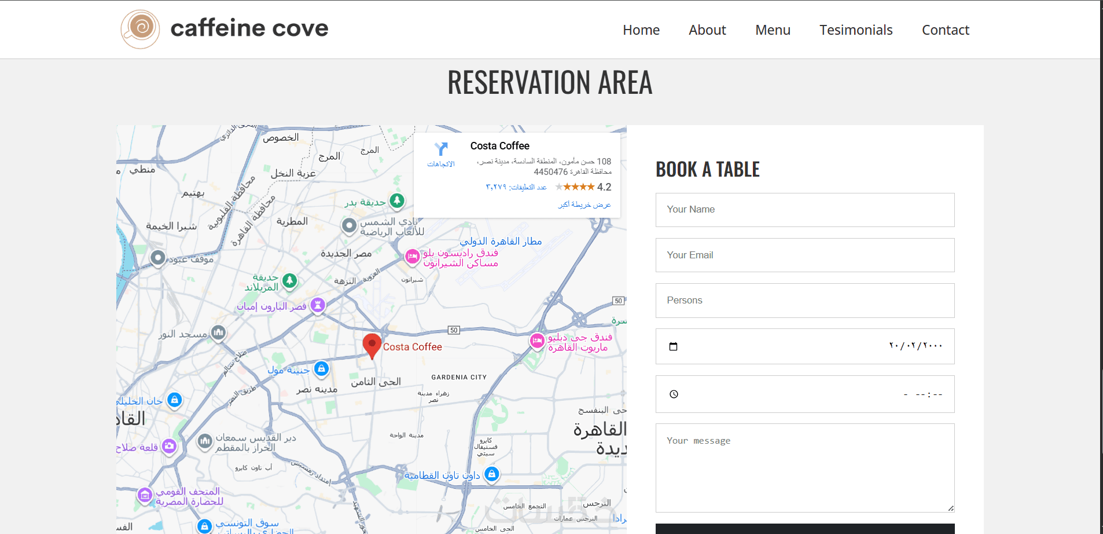The width and height of the screenshot is (1103, 534).
Task: Click the Downtown Katameya blue shopping marker
Action: pyautogui.click(x=491, y=474)
